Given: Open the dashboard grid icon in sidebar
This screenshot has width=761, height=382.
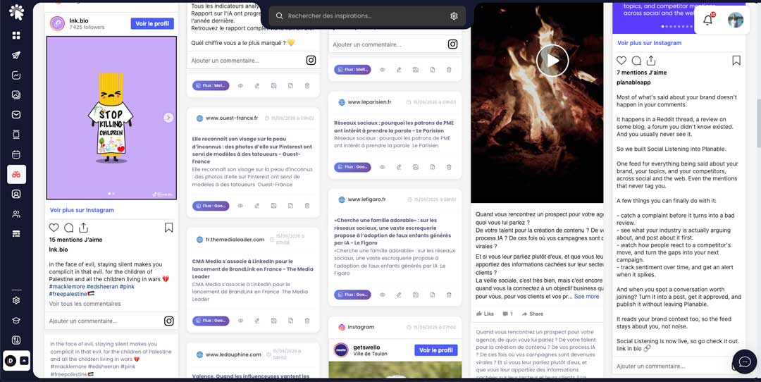Looking at the screenshot, I should coord(16,35).
